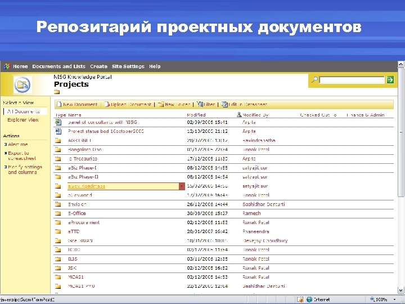Click the small folder icon under Projects title
This screenshot has width=405, height=304.
57,92
